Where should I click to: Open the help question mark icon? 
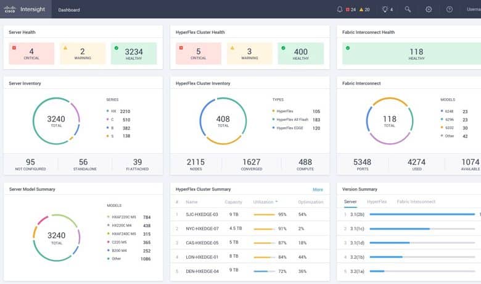click(x=450, y=9)
